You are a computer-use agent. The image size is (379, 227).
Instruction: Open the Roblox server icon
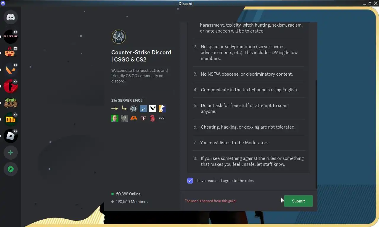(11, 136)
